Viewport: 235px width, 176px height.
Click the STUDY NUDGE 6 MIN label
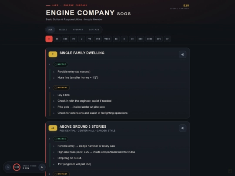click(x=30, y=167)
